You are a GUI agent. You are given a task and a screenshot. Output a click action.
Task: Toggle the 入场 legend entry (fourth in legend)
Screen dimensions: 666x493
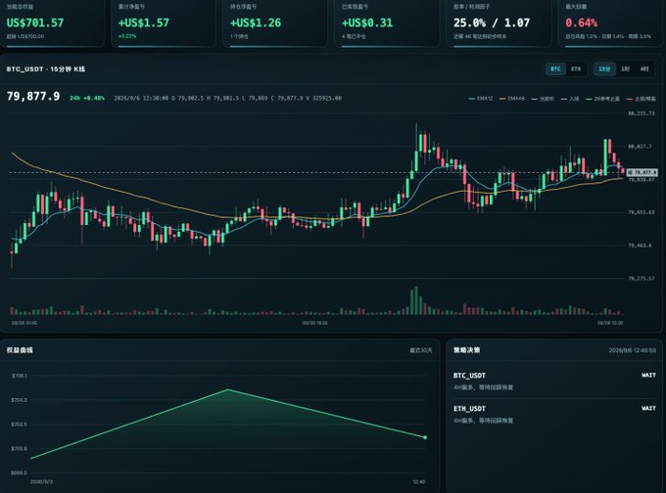[570, 99]
